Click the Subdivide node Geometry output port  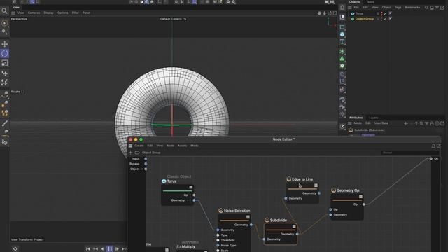coord(297,234)
